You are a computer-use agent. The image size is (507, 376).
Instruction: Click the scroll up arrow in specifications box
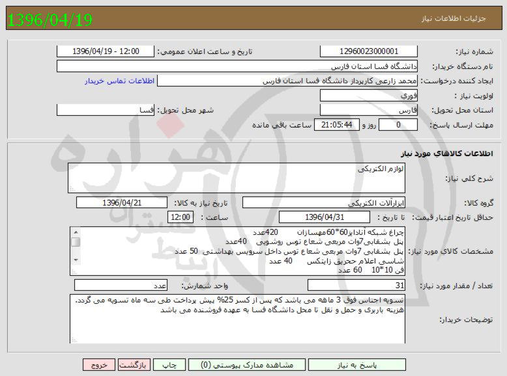click(x=76, y=232)
